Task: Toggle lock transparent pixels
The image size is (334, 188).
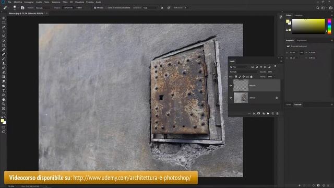Action: (236, 77)
